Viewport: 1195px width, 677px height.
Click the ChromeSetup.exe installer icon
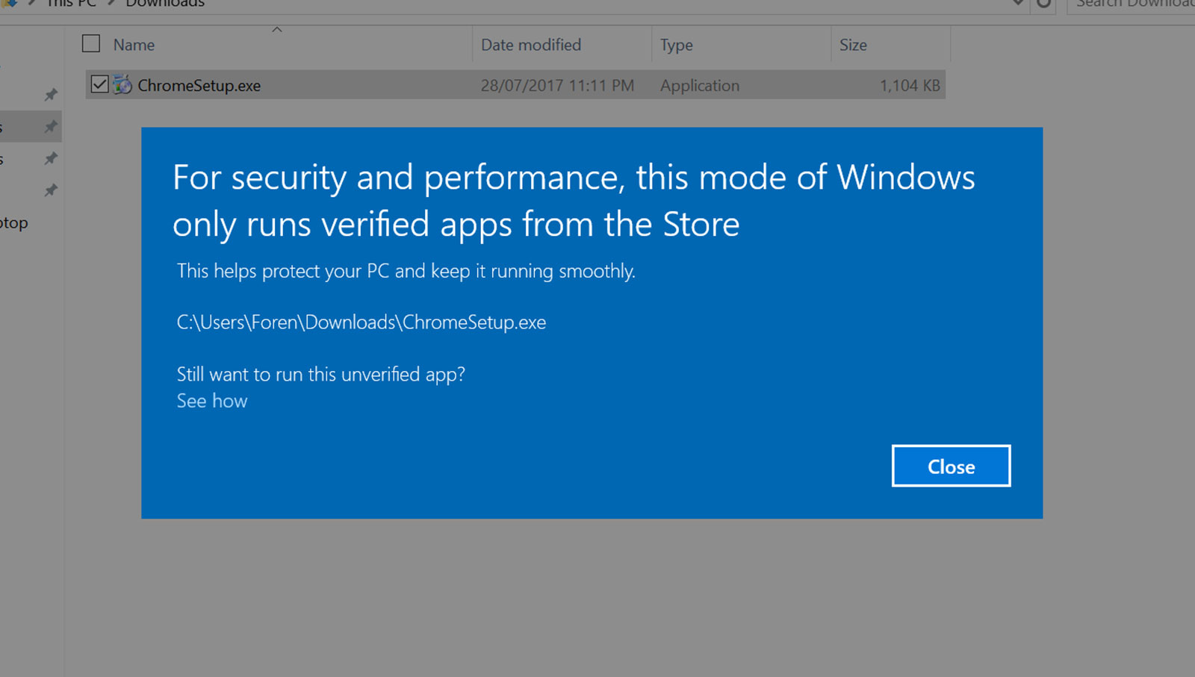[x=122, y=85]
